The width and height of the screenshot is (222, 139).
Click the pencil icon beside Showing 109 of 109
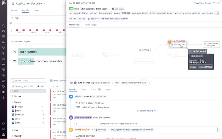13,86
